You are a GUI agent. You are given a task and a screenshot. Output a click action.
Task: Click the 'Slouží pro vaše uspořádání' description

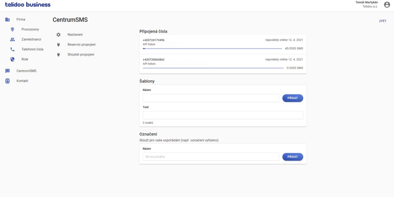coord(179,140)
